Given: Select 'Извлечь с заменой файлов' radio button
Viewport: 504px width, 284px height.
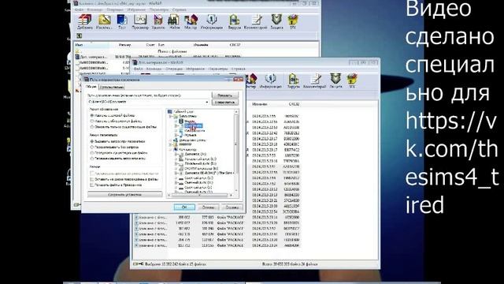Looking at the screenshot, I should [x=92, y=115].
